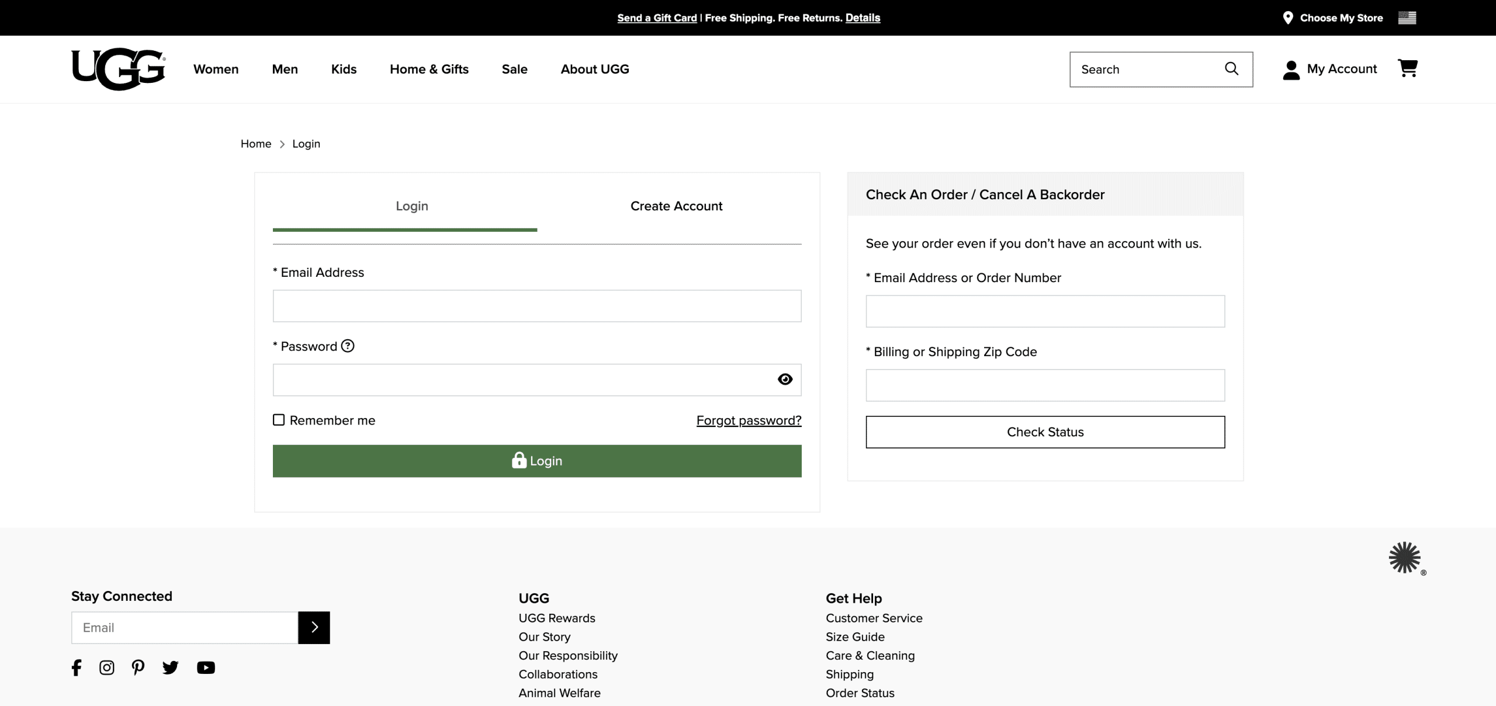Follow the Forgot password? link
The width and height of the screenshot is (1496, 706).
(x=749, y=420)
